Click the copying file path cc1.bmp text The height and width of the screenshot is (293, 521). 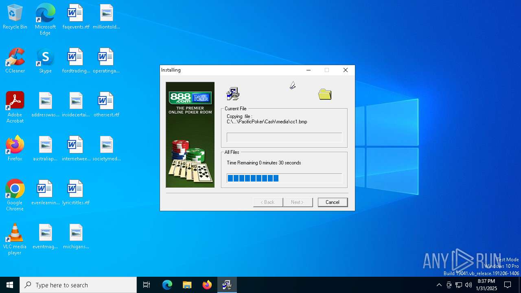(x=267, y=122)
